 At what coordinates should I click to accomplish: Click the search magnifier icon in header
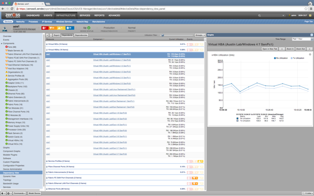259,15
